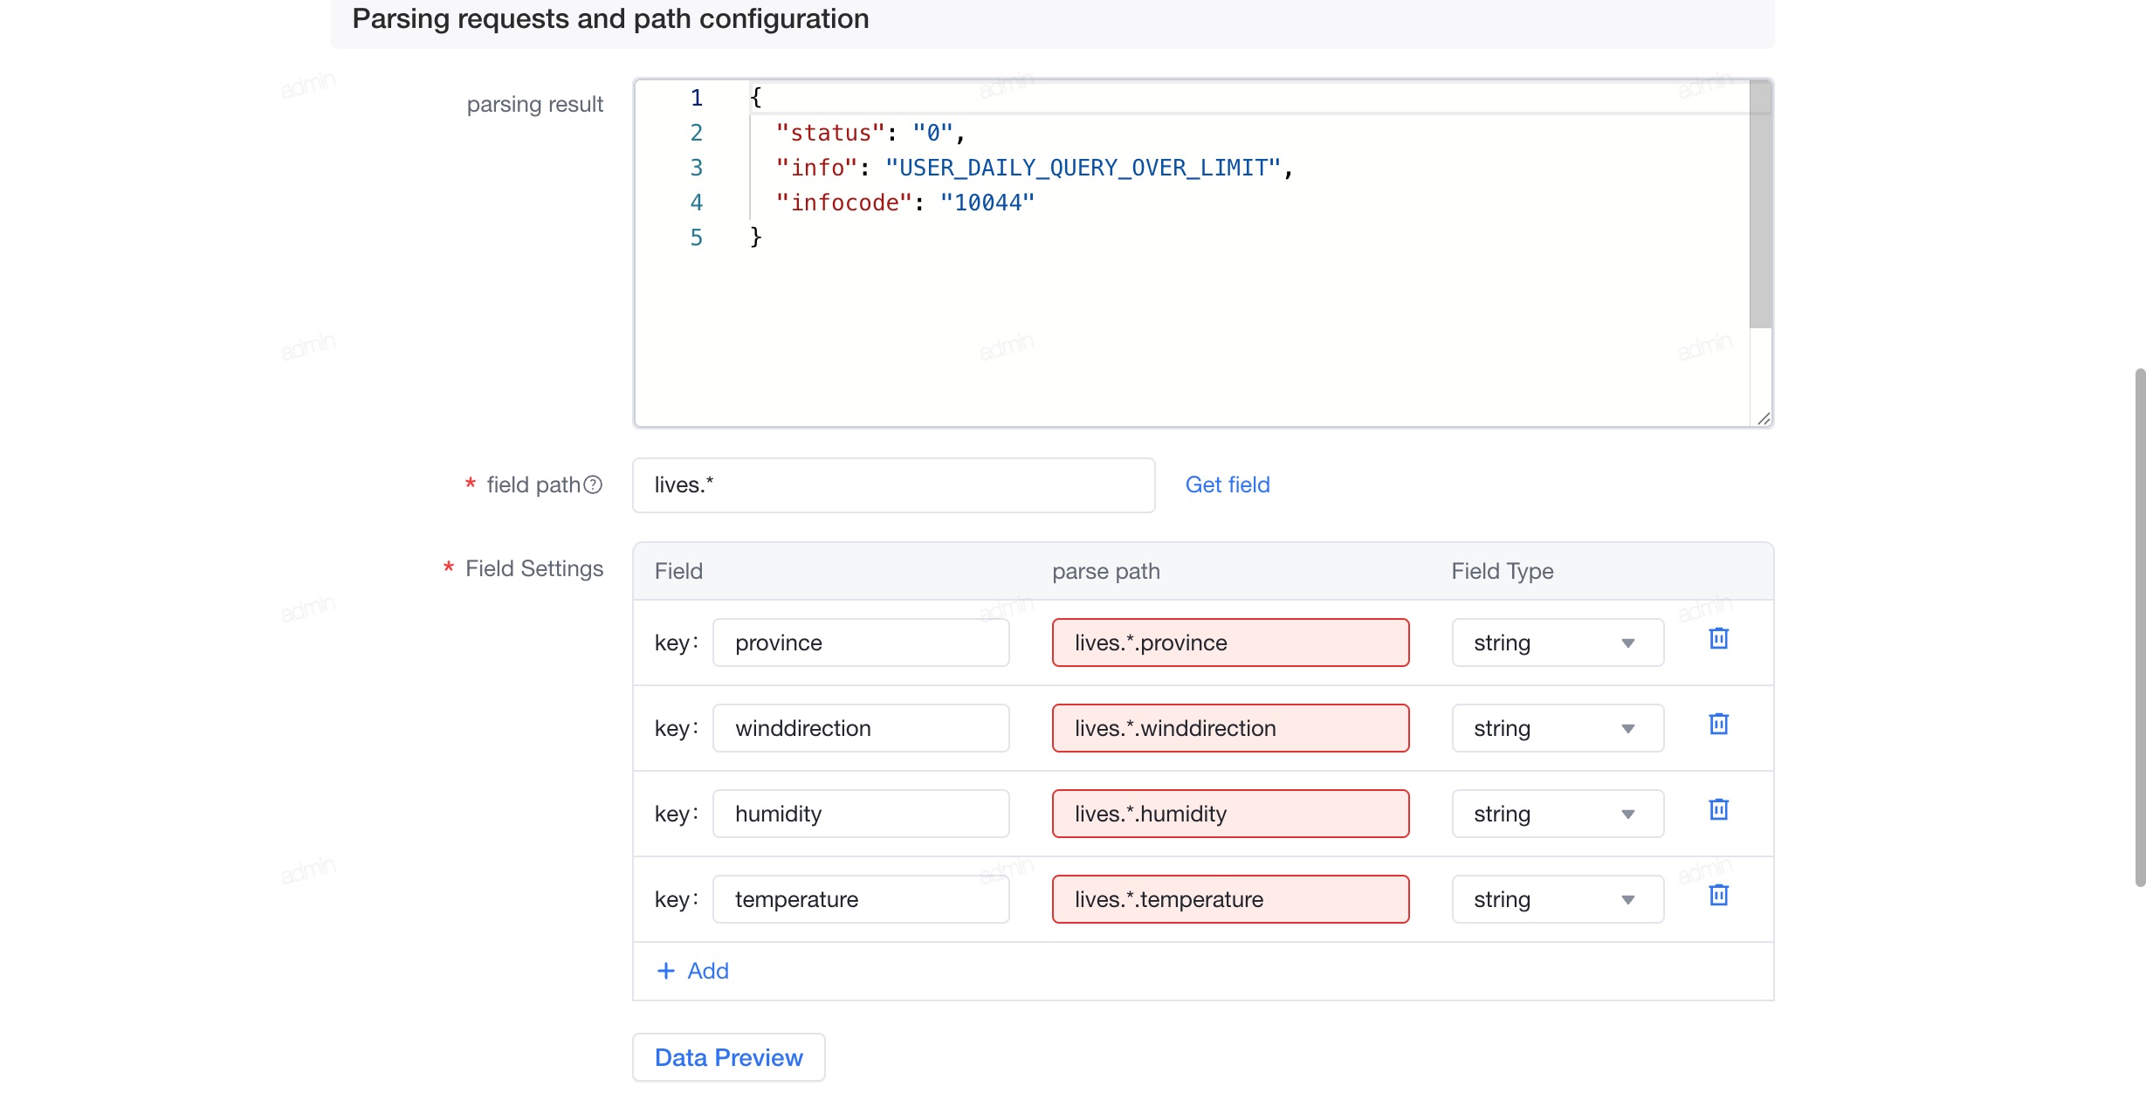Open the field path help tooltip

[x=593, y=485]
